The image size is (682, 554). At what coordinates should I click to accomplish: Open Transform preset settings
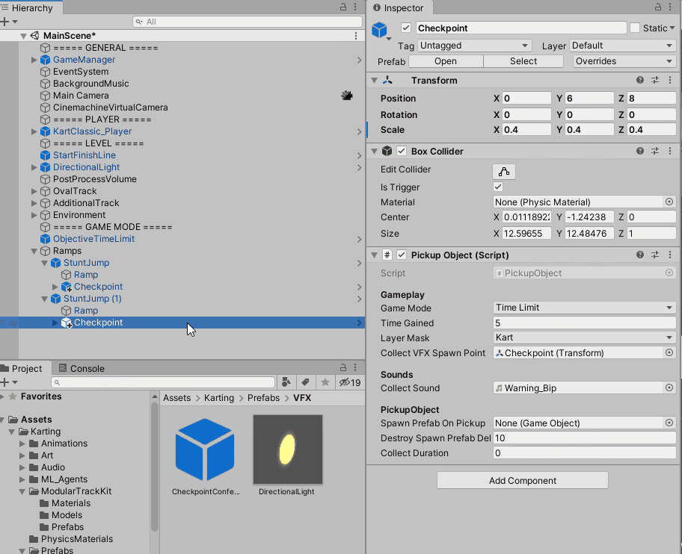(x=655, y=80)
